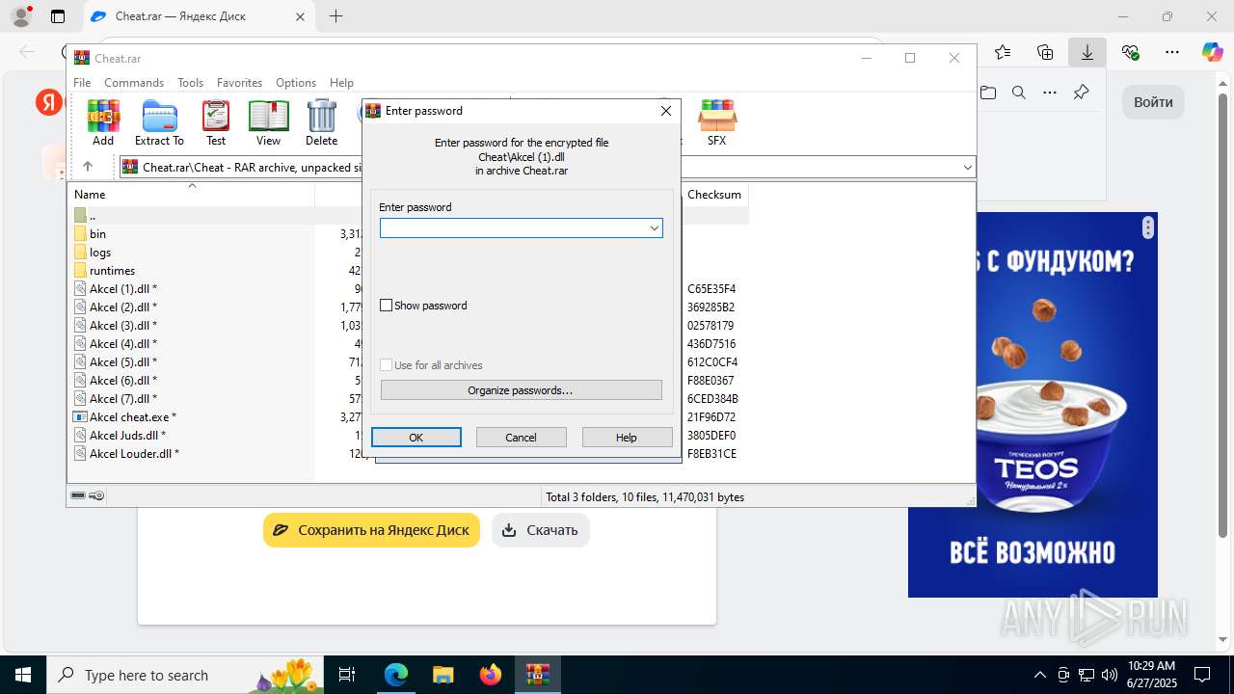This screenshot has height=694, width=1234.
Task: Open Edge settings ellipsis menu
Action: tap(1172, 52)
